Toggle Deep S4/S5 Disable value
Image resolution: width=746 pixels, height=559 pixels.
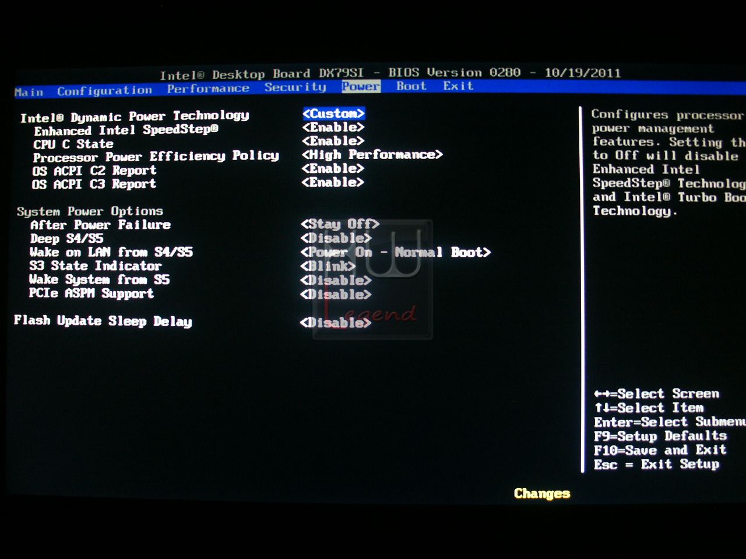coord(336,238)
